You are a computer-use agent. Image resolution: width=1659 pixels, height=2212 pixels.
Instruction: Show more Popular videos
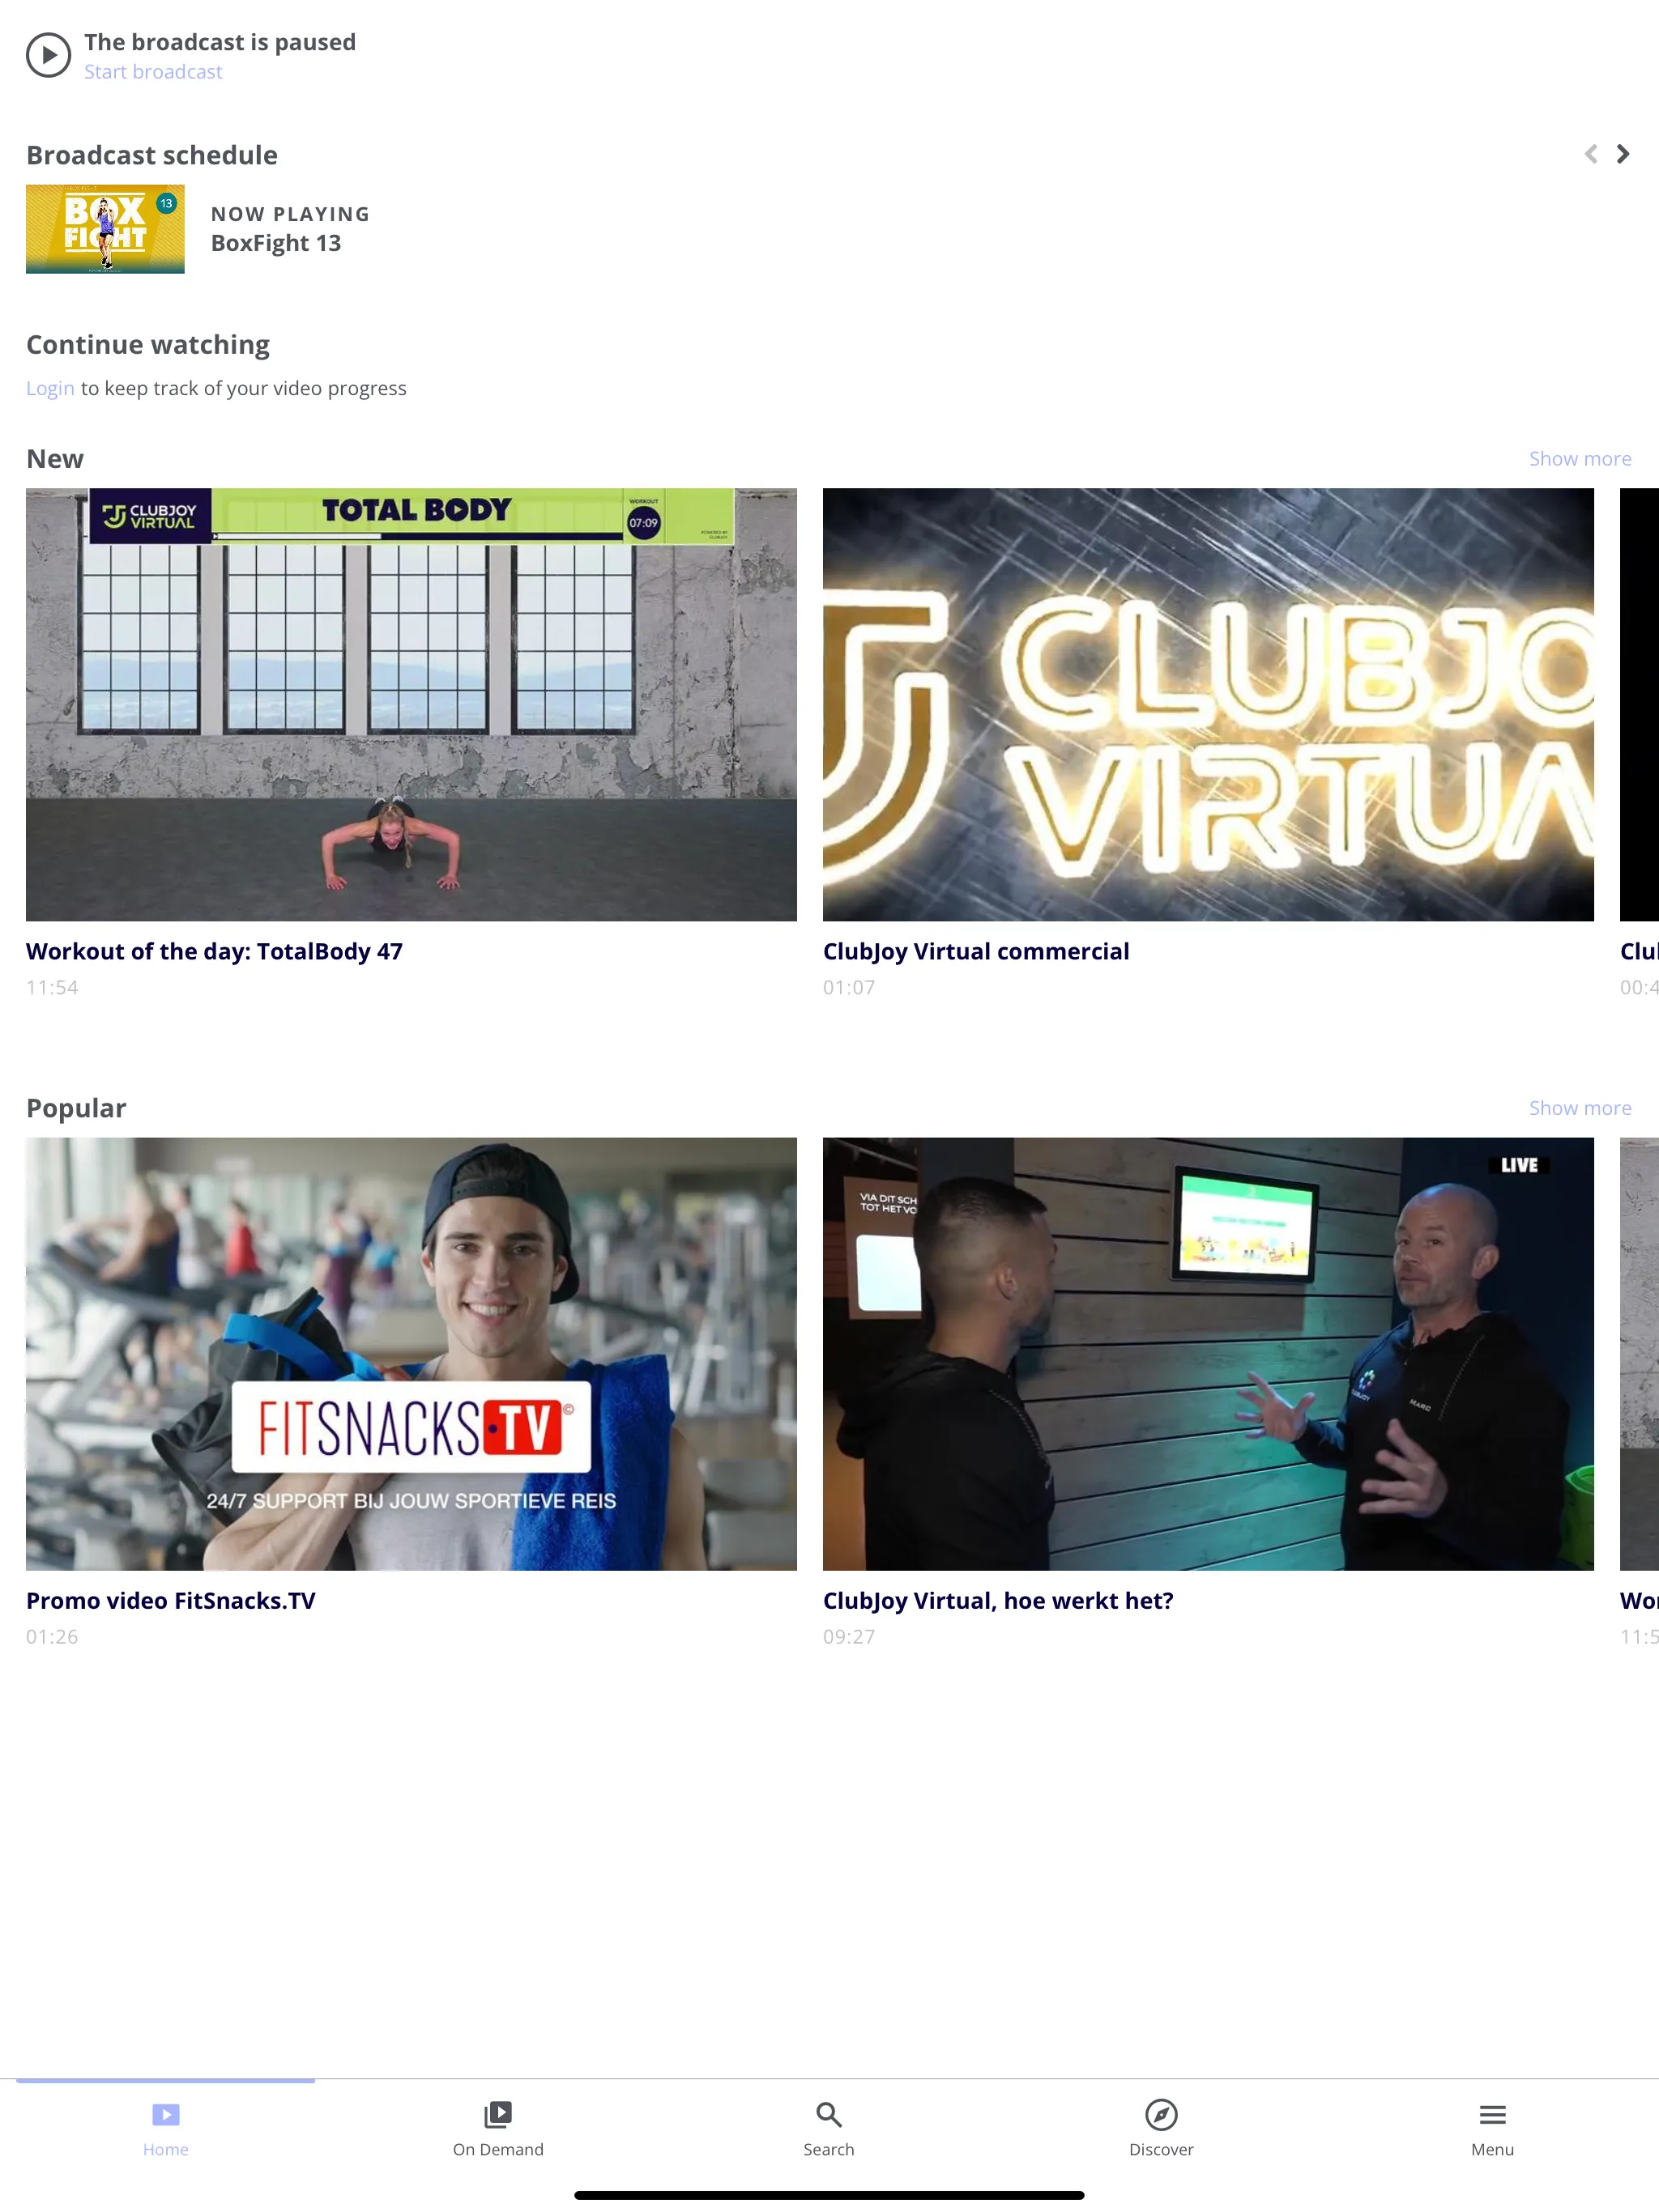[1579, 1108]
